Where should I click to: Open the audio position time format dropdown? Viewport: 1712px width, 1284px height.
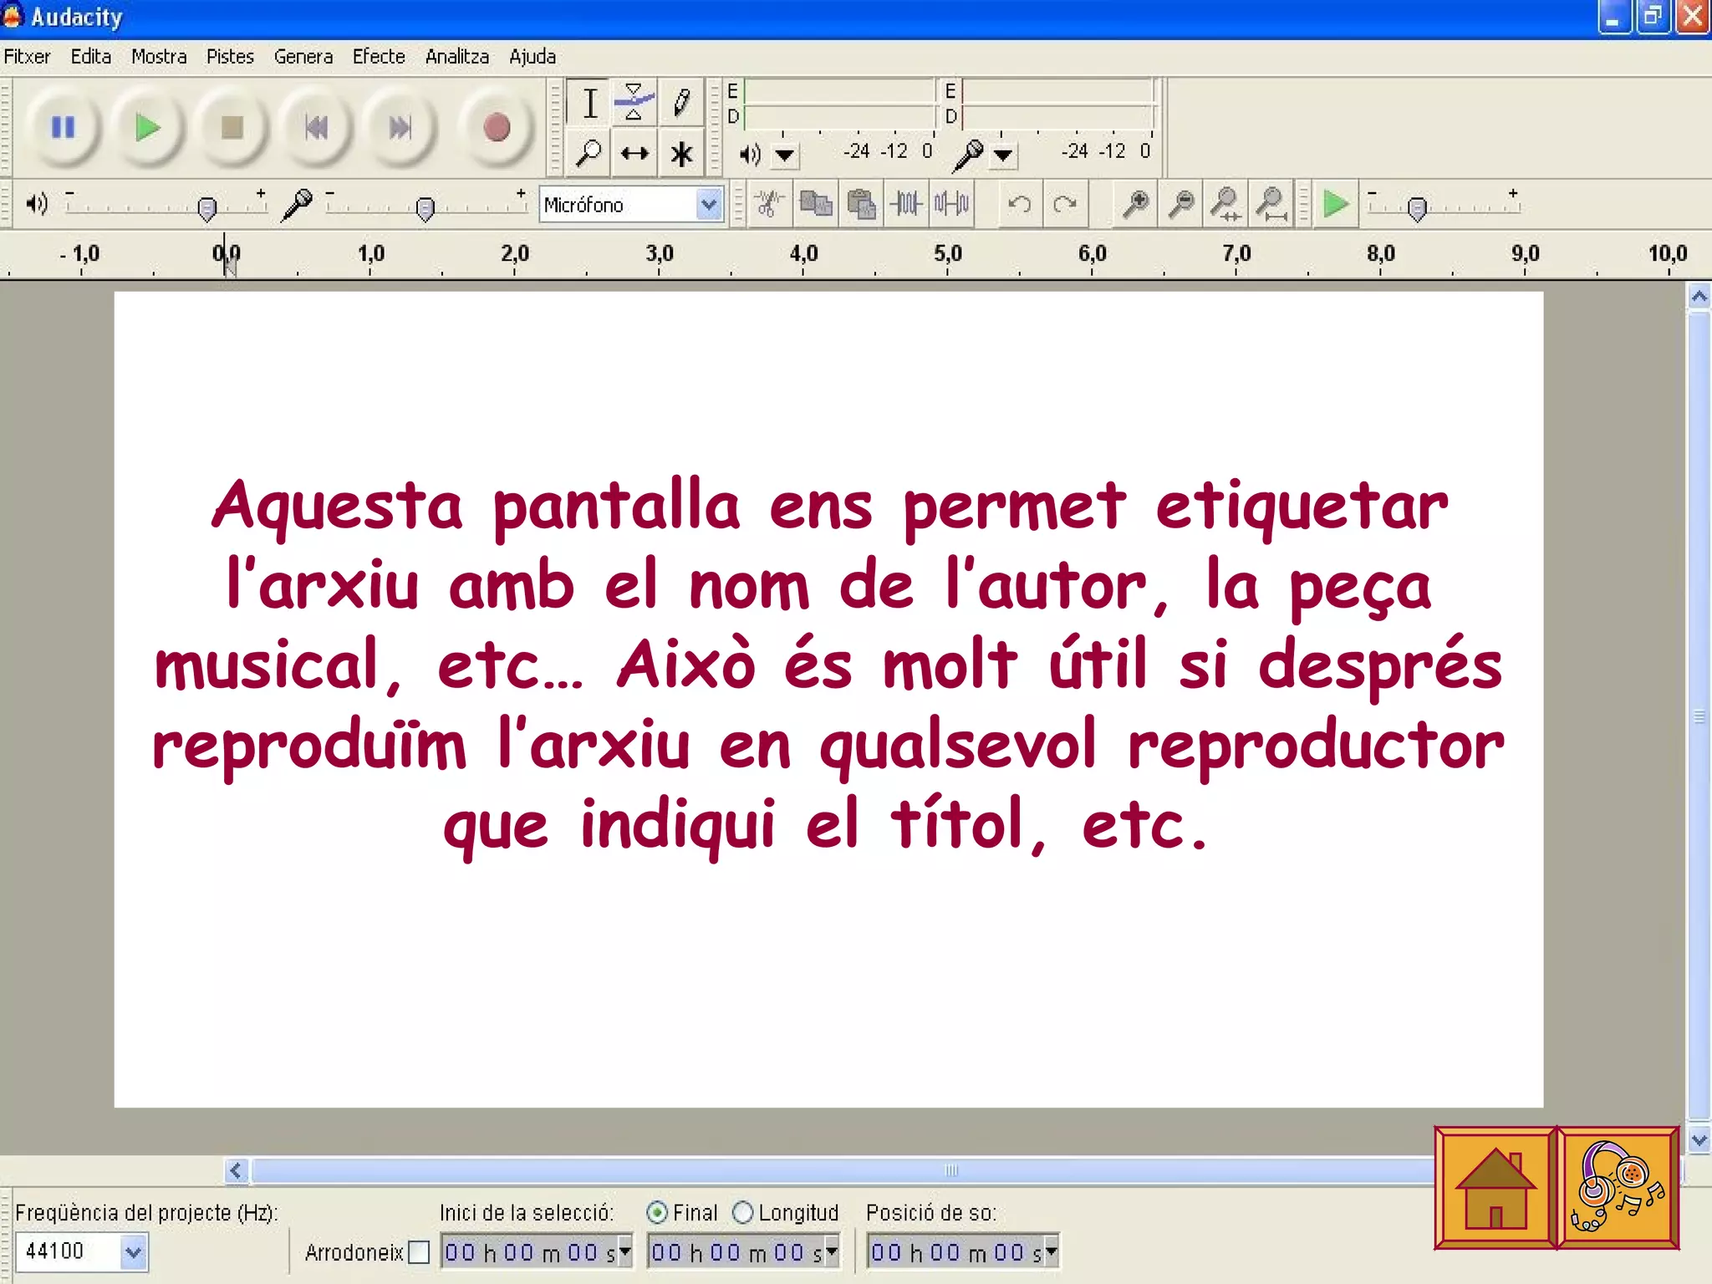[x=1051, y=1251]
